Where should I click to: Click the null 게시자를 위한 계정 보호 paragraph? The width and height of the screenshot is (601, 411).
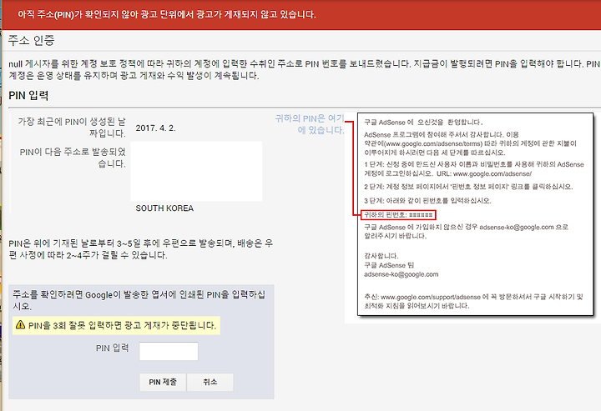305,69
